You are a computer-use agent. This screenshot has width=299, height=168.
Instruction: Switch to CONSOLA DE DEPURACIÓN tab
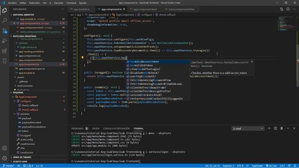pyautogui.click(x=116, y=128)
